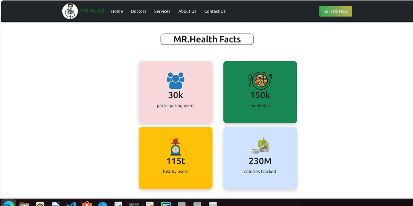The height and width of the screenshot is (206, 413).
Task: Open PyCharm from the dock
Action: click(166, 204)
